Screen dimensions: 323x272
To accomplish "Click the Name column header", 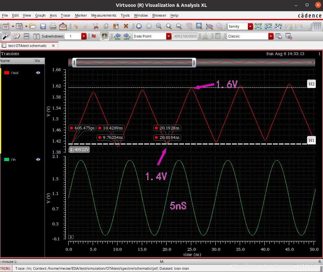I will [17, 61].
